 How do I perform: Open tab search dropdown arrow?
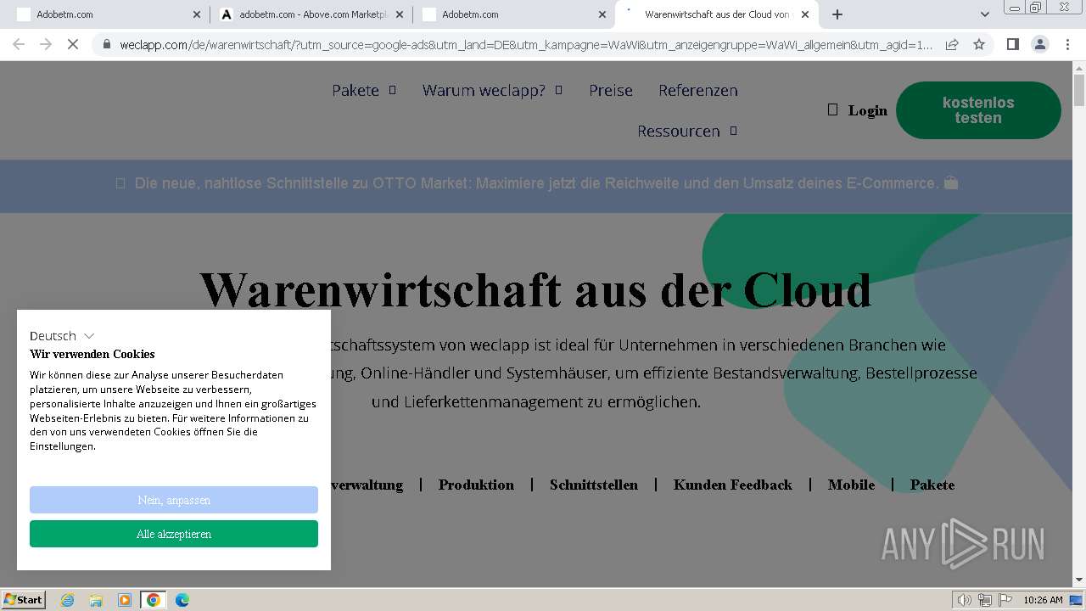coord(984,14)
